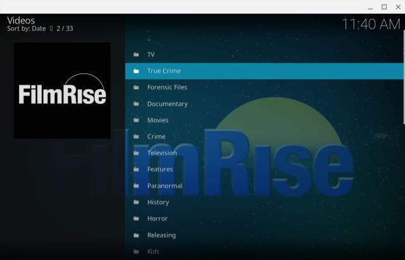Click the folder icon beside Releasing

[136, 235]
